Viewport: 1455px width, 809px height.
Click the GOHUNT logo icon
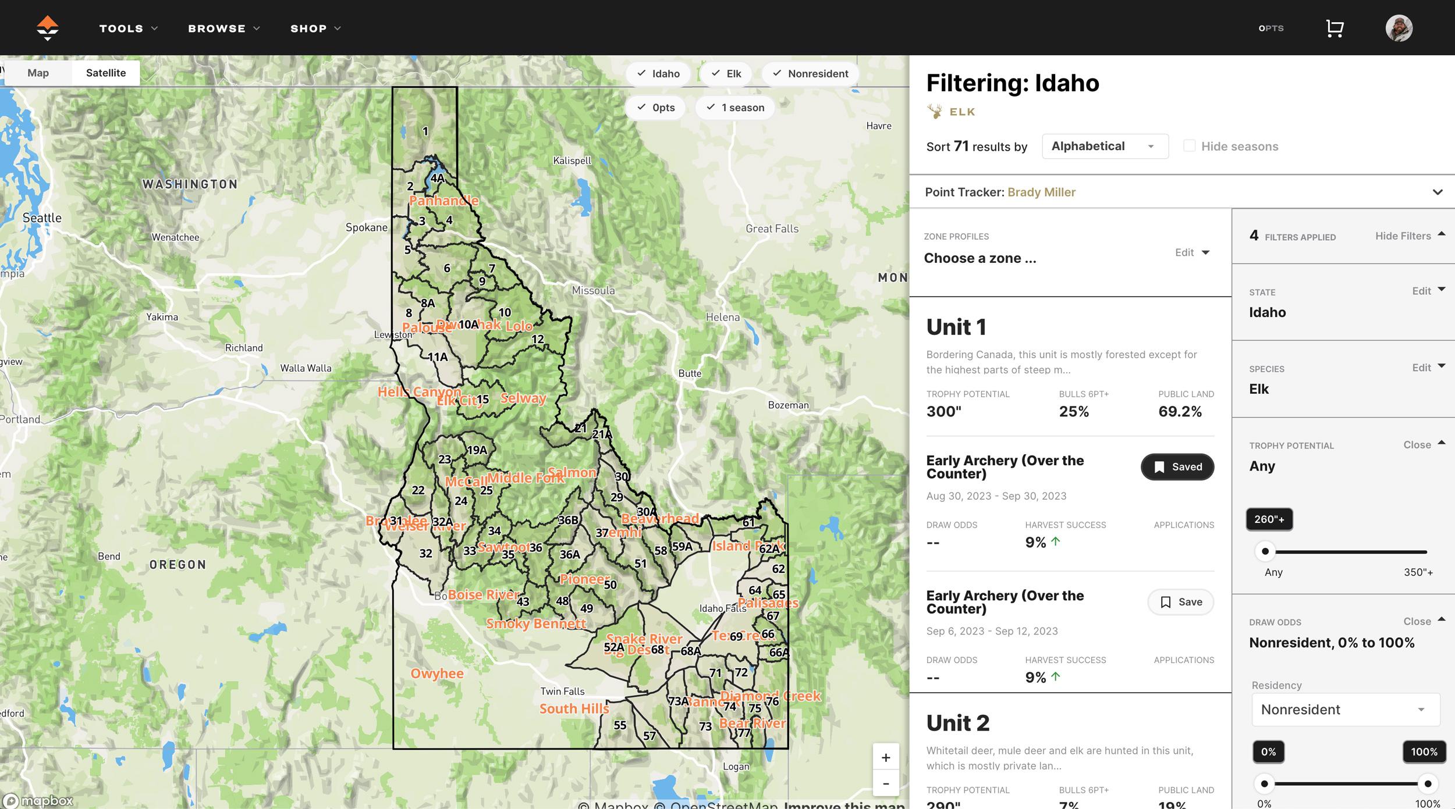[x=46, y=27]
